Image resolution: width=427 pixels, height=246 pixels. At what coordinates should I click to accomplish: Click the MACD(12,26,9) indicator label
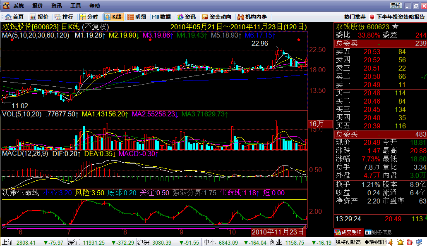(25, 154)
